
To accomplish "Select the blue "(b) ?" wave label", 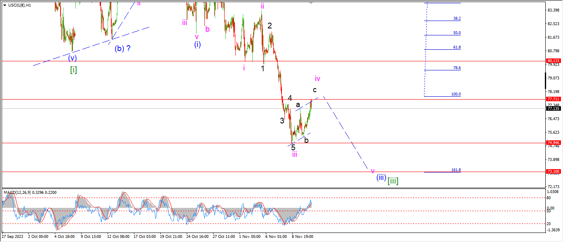I will [122, 48].
